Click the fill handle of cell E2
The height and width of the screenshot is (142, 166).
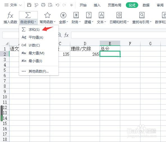click(120, 56)
